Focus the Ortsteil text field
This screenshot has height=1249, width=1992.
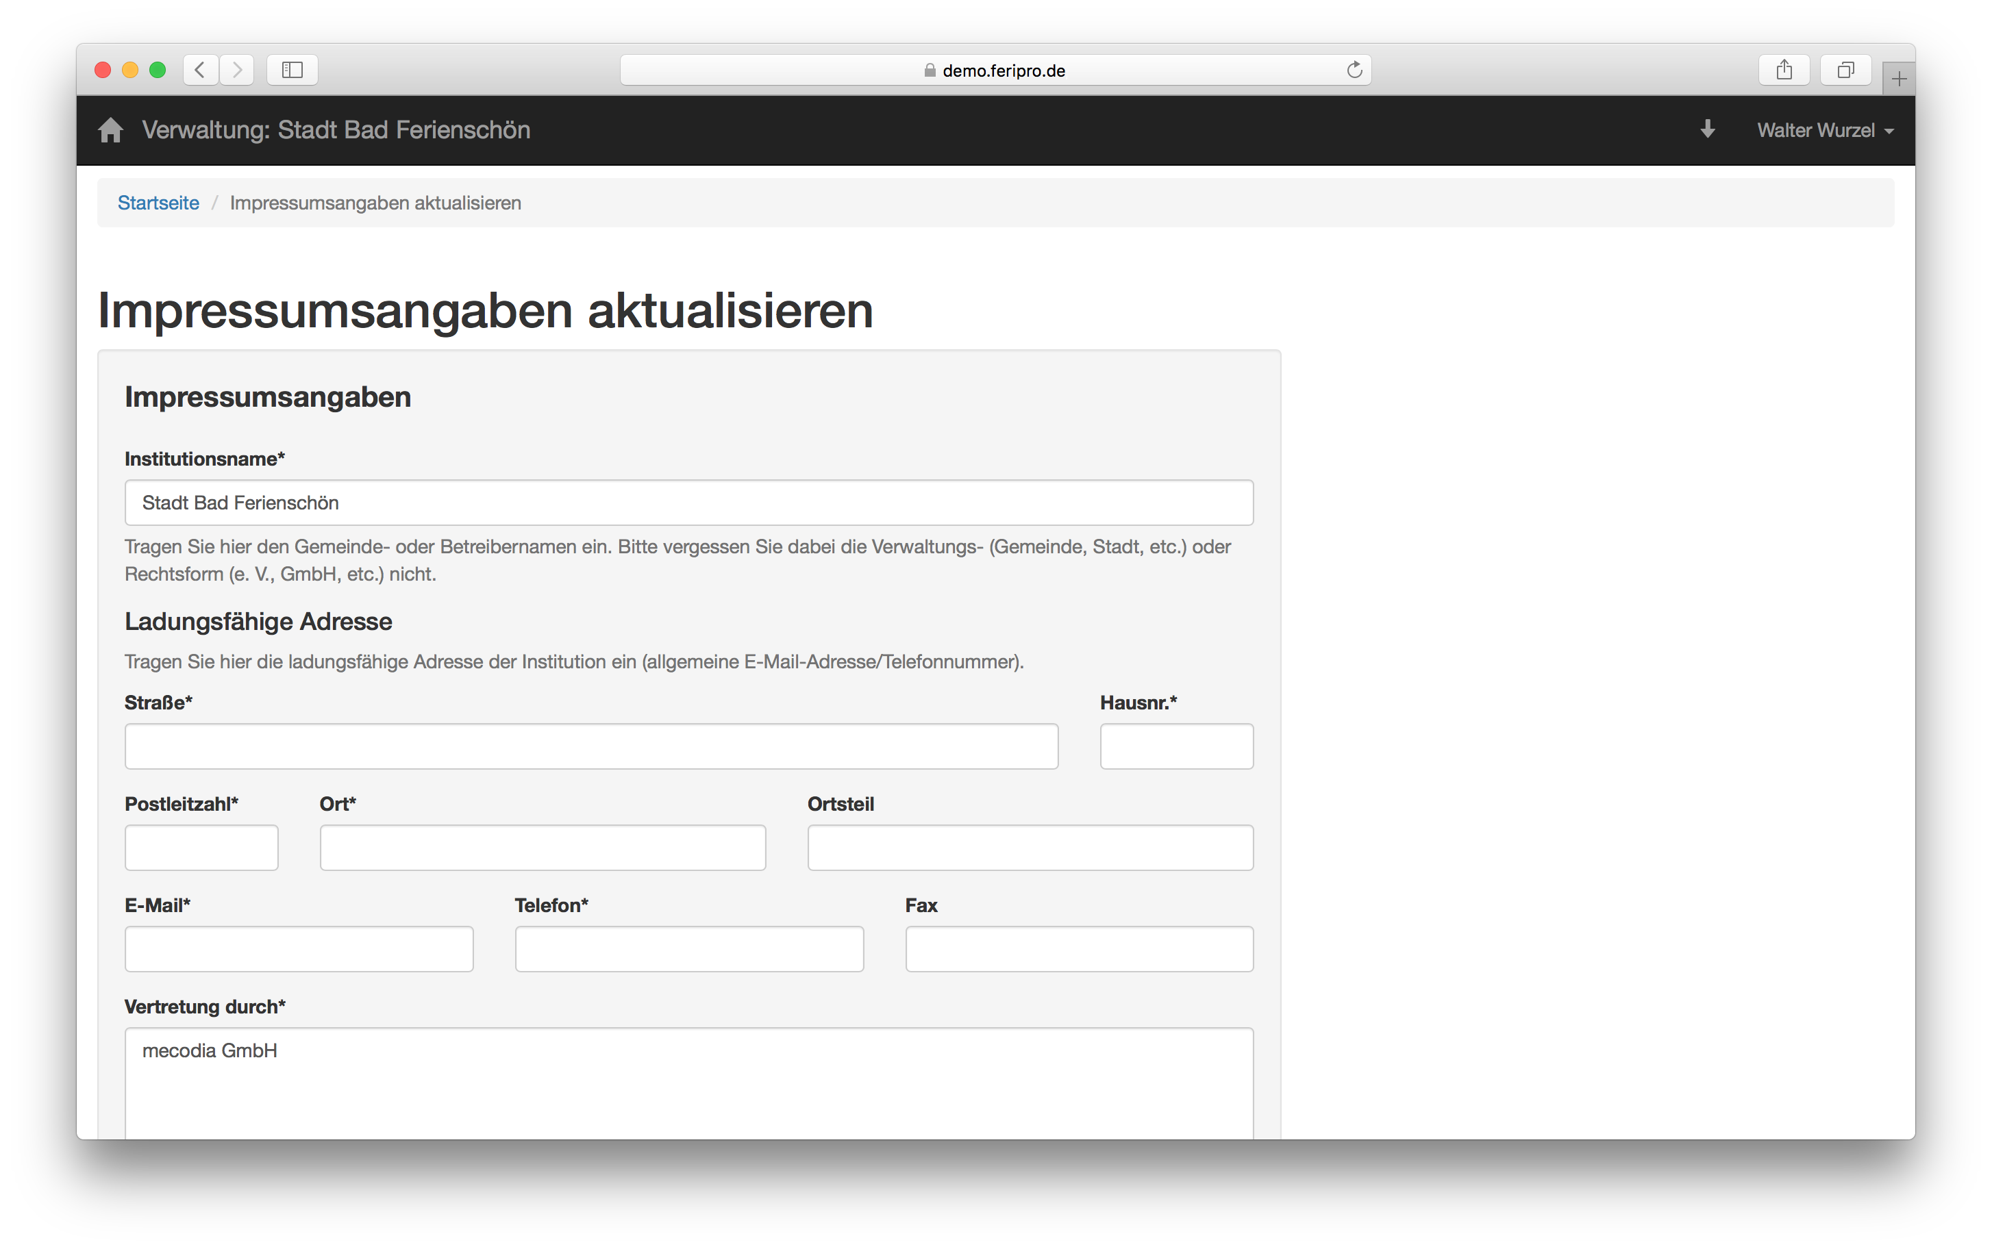[x=1030, y=848]
